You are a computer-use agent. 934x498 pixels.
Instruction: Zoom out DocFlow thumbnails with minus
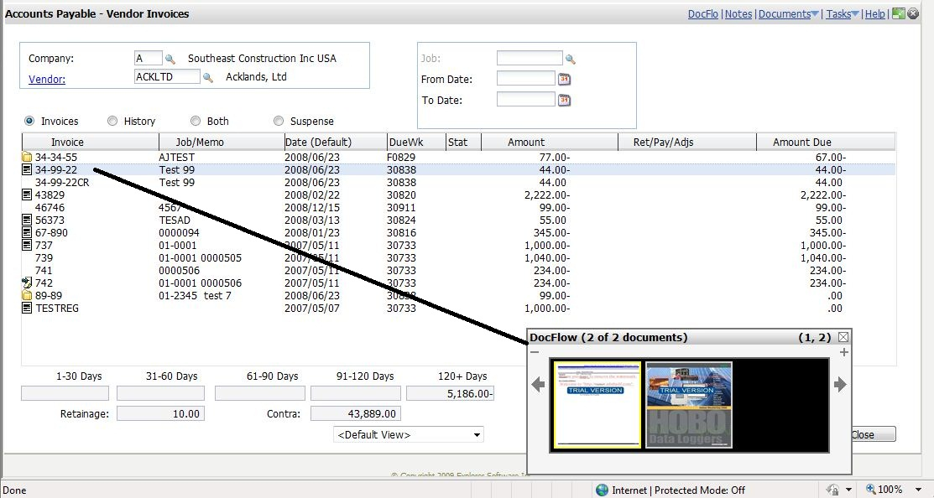tap(535, 352)
